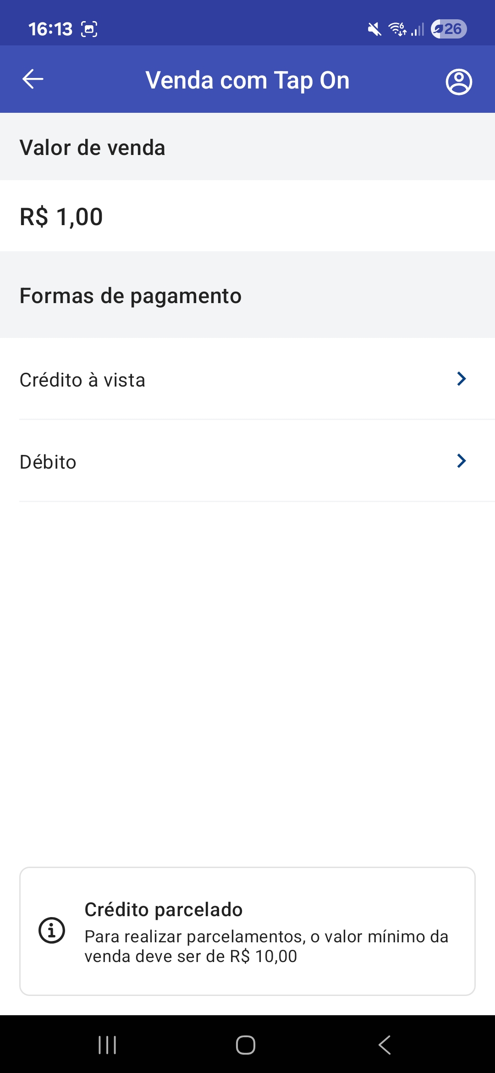This screenshot has height=1073, width=495.
Task: Tap the battery level indicator
Action: coord(449,29)
